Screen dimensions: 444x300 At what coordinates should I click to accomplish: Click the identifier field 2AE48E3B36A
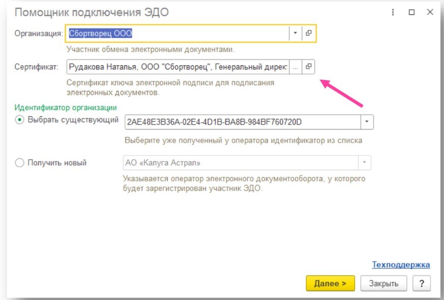point(242,122)
